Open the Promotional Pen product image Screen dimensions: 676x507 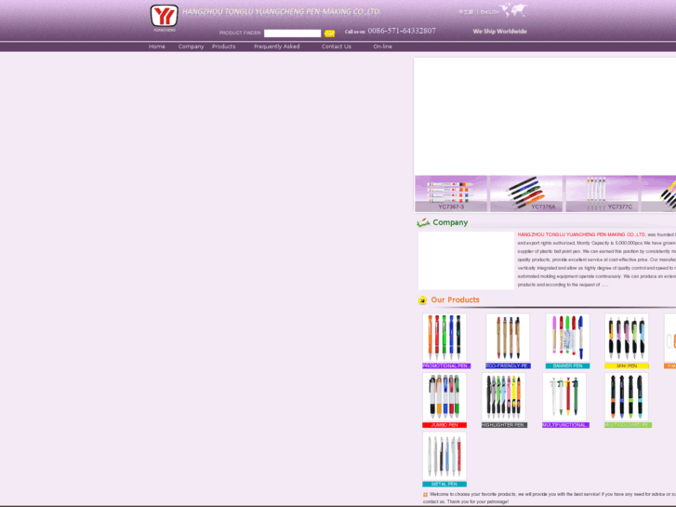(444, 338)
